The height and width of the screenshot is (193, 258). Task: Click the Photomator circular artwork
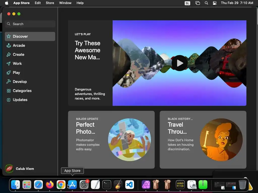coord(130,140)
